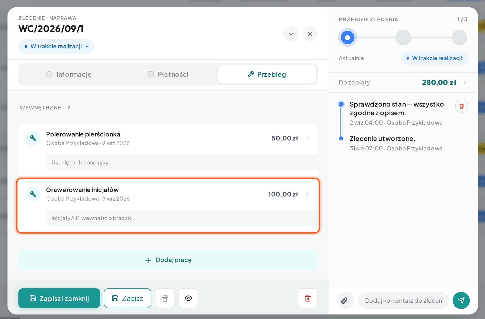The image size is (485, 319).
Task: Attach a file with the paperclip icon
Action: [346, 301]
